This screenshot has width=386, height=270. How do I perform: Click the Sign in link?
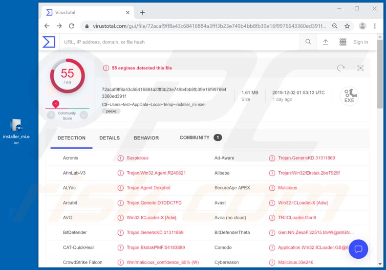pos(361,42)
